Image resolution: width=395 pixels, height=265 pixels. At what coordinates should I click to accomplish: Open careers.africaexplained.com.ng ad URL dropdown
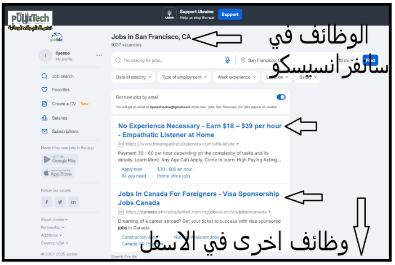(269, 212)
